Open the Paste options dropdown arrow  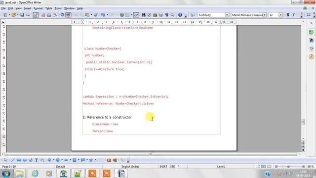pyautogui.click(x=91, y=15)
